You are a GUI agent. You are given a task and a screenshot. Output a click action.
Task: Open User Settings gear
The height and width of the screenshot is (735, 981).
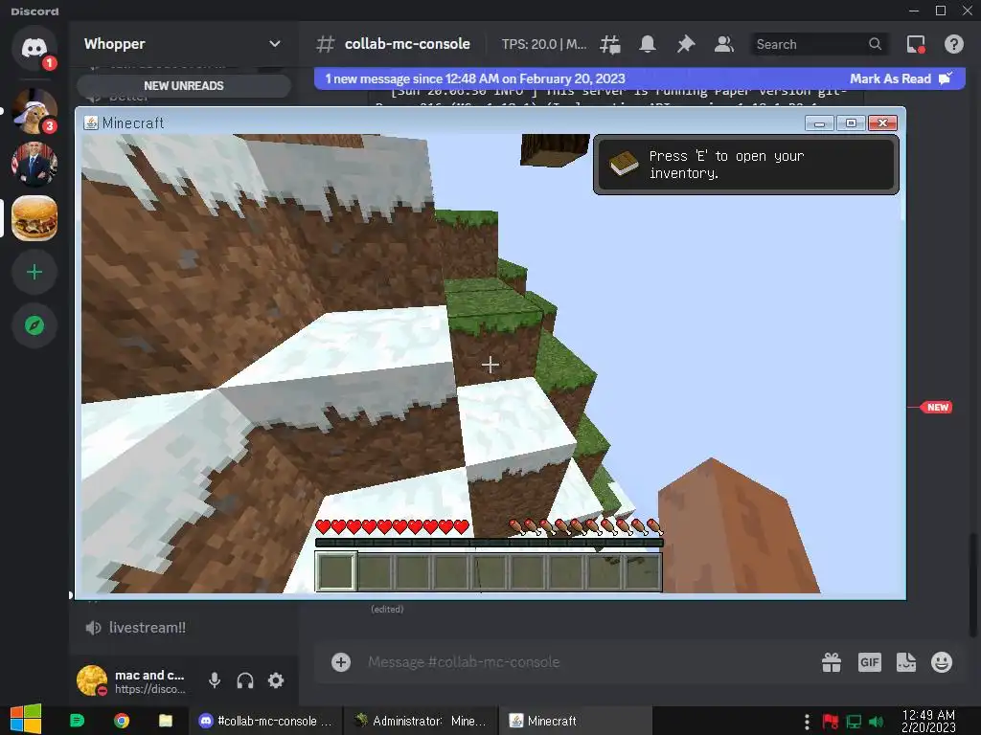[x=276, y=680]
